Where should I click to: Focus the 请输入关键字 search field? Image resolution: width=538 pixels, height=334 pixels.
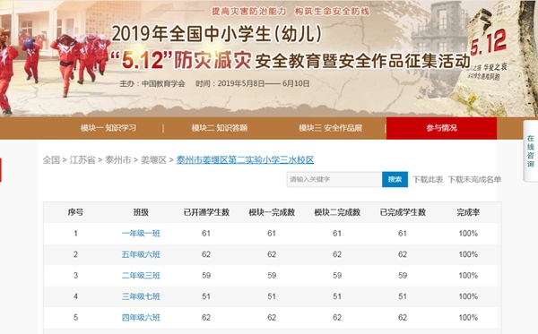click(334, 179)
